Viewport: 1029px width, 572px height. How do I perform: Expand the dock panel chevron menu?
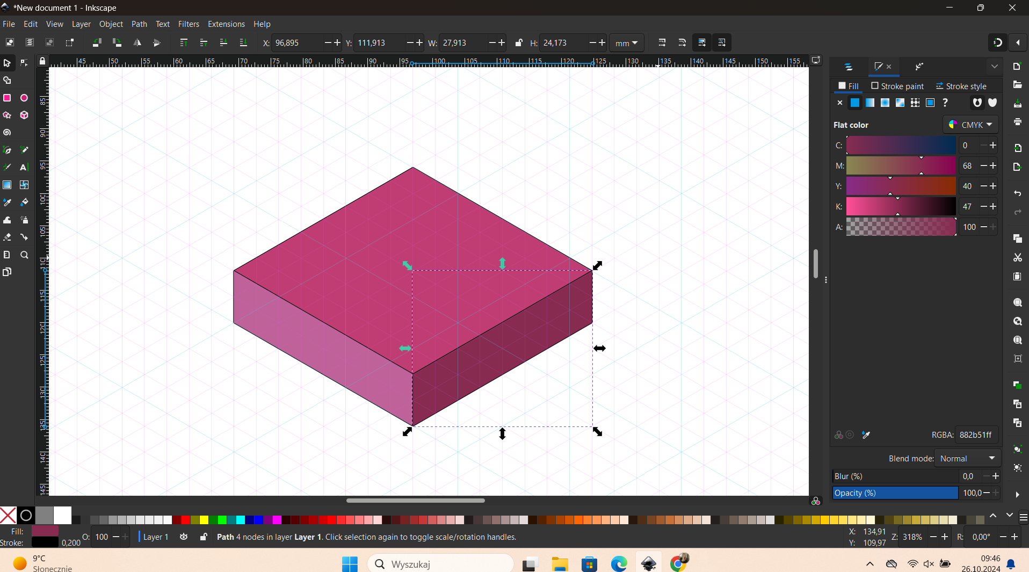pos(994,67)
